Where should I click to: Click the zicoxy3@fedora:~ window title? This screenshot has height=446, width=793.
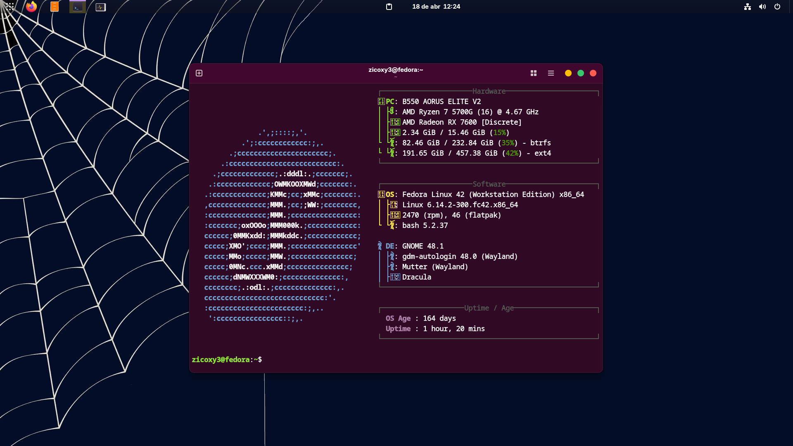pos(396,70)
